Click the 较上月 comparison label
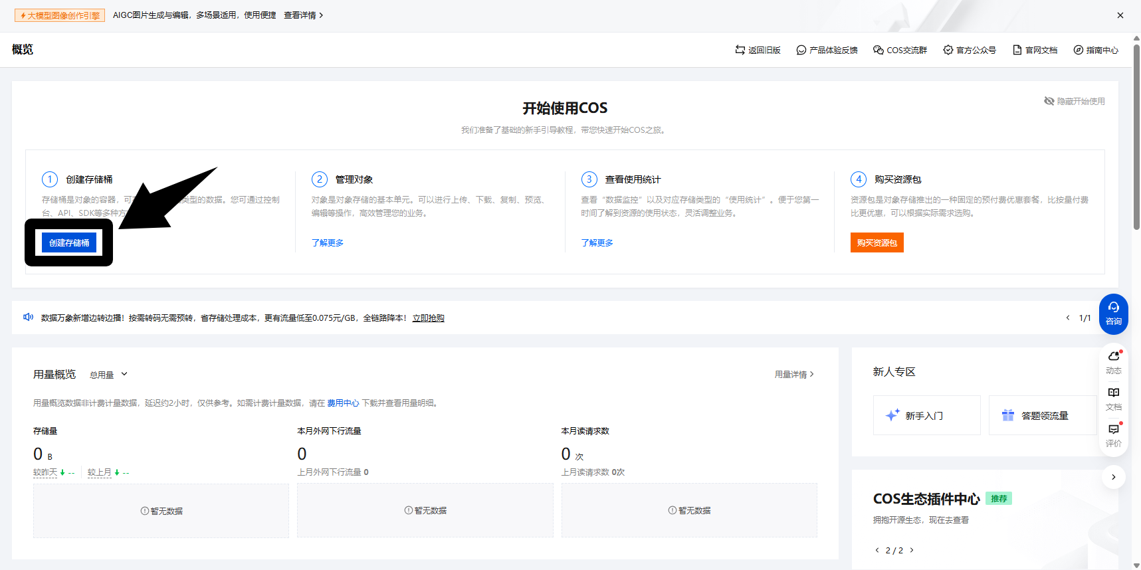 pyautogui.click(x=100, y=472)
